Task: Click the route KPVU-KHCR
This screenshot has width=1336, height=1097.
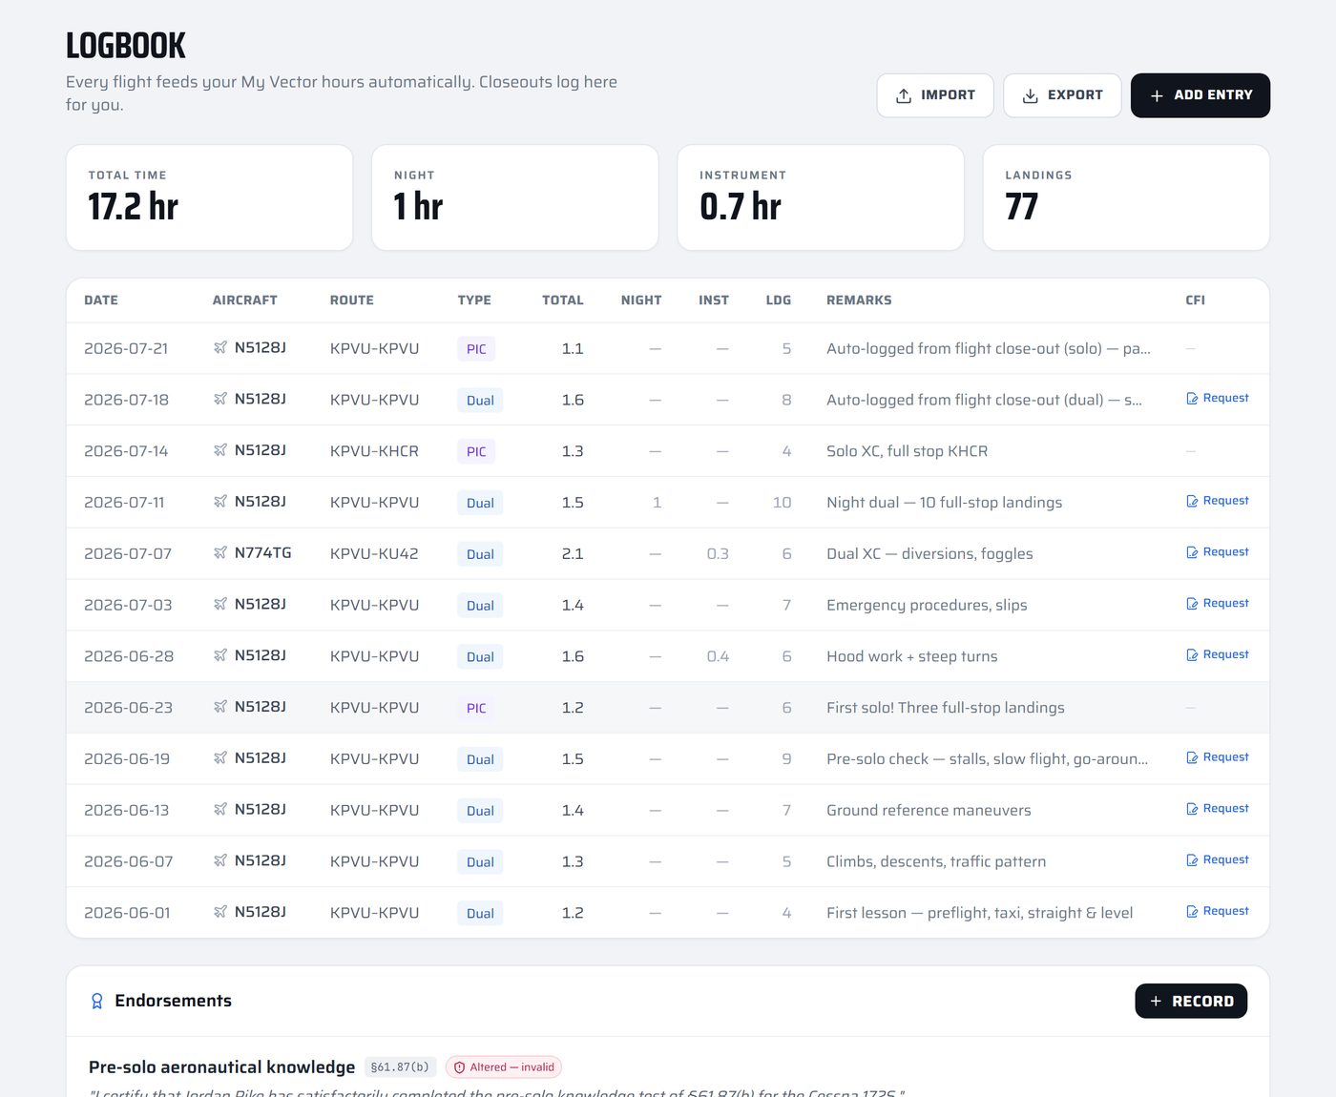Action: pyautogui.click(x=374, y=451)
